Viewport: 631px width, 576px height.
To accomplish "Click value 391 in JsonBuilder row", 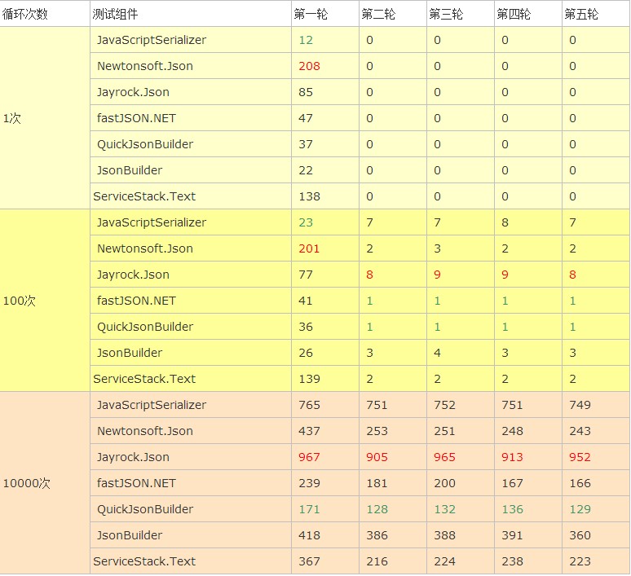I will point(512,535).
